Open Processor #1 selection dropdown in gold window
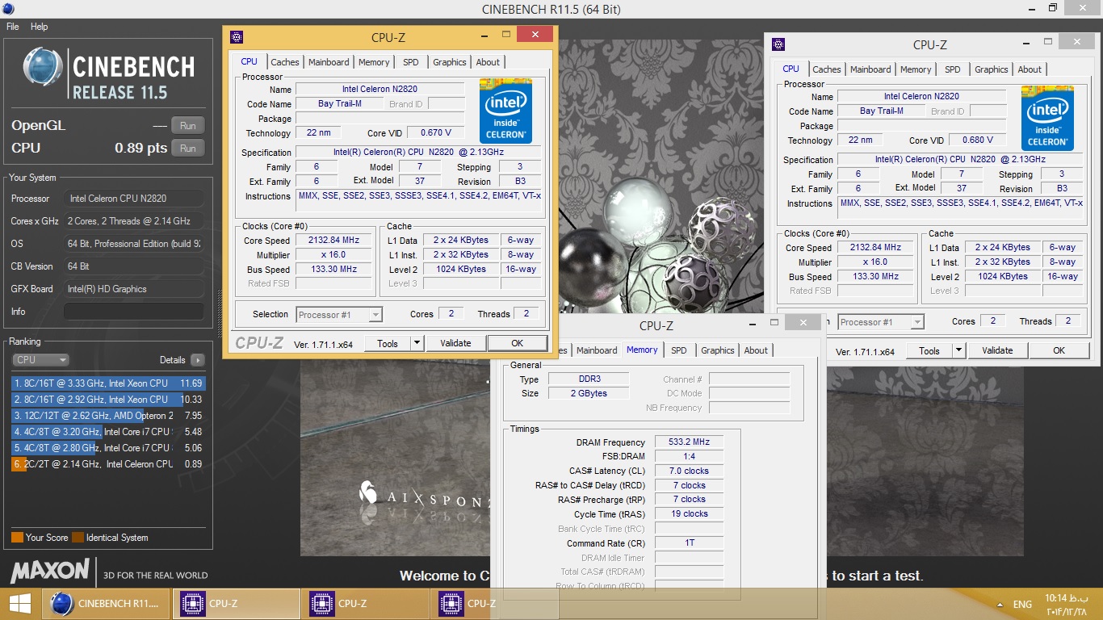The image size is (1103, 620). click(339, 315)
